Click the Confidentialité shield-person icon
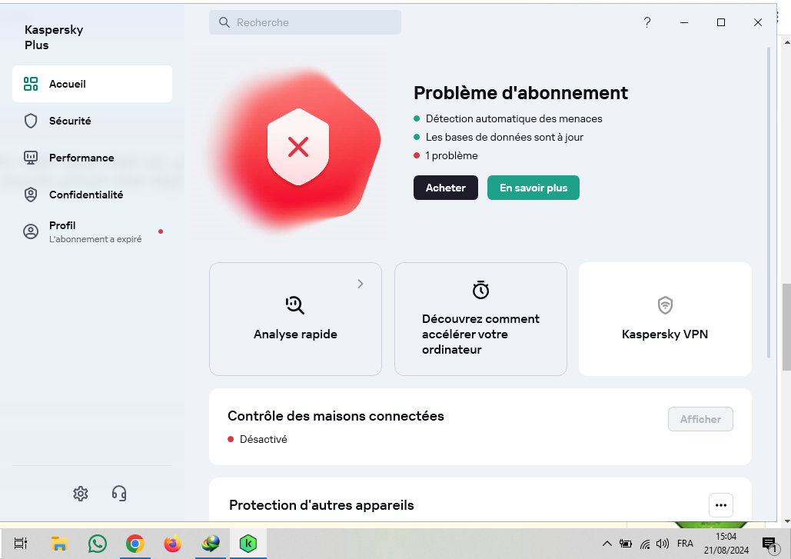Image resolution: width=791 pixels, height=559 pixels. coord(31,195)
